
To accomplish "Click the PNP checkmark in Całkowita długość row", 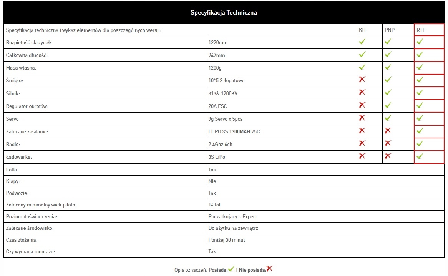I will (x=388, y=54).
